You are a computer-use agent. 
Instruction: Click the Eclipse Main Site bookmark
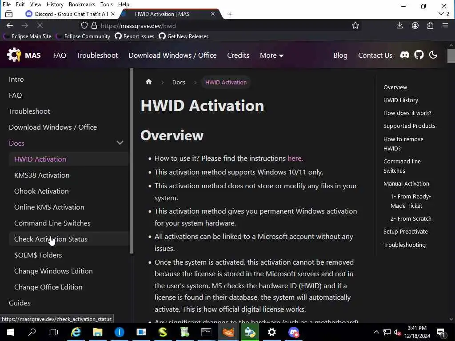point(27,36)
